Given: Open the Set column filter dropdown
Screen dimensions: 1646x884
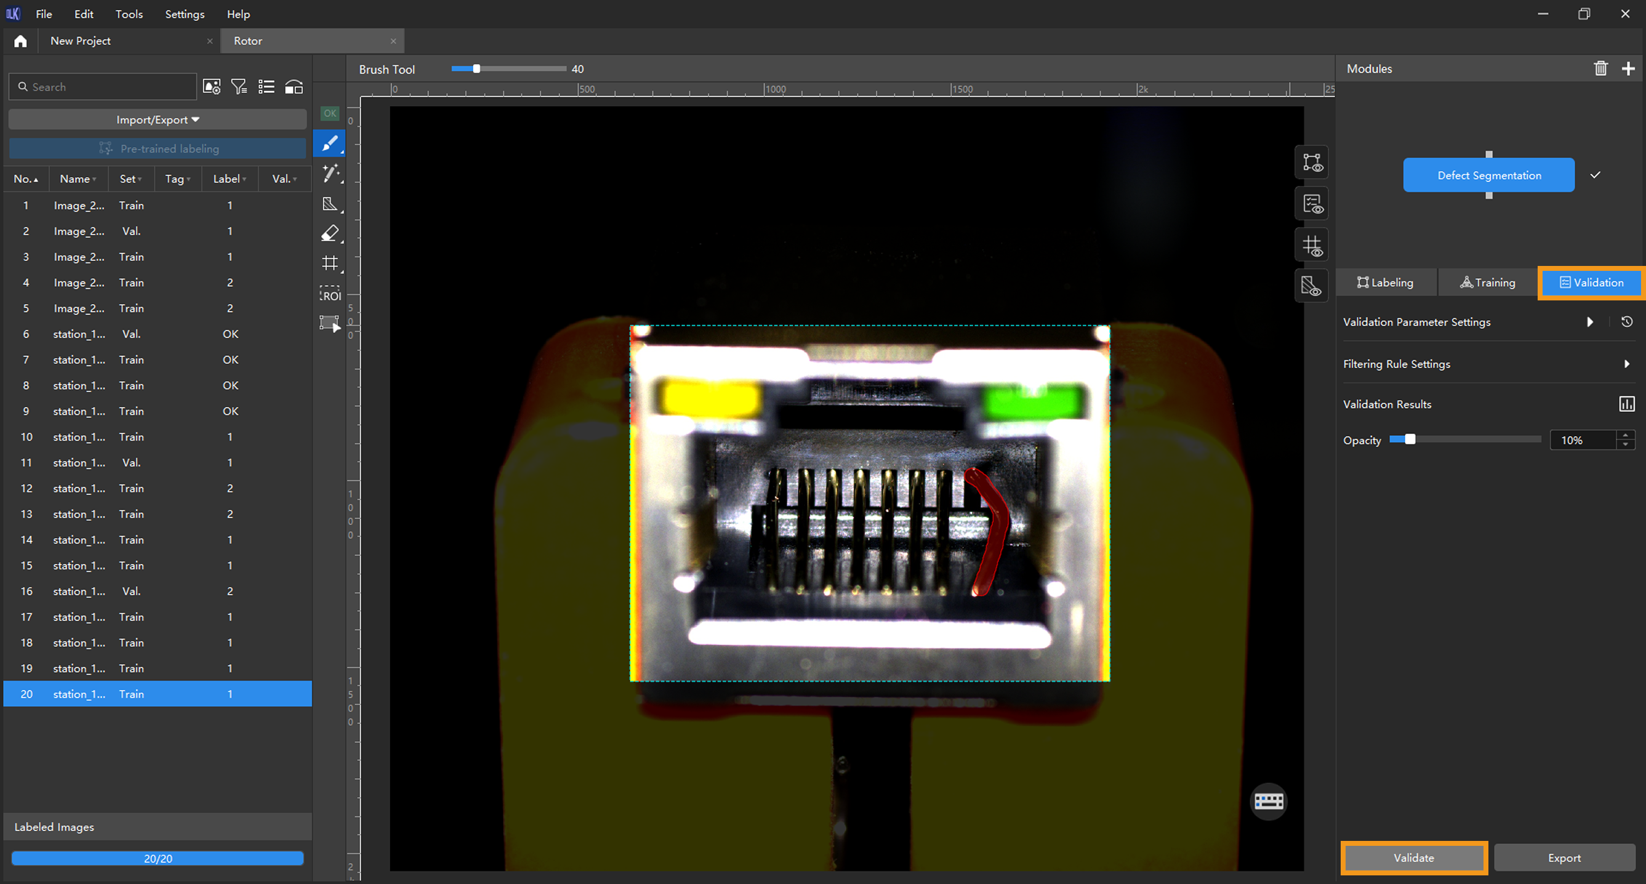Looking at the screenshot, I should point(140,180).
